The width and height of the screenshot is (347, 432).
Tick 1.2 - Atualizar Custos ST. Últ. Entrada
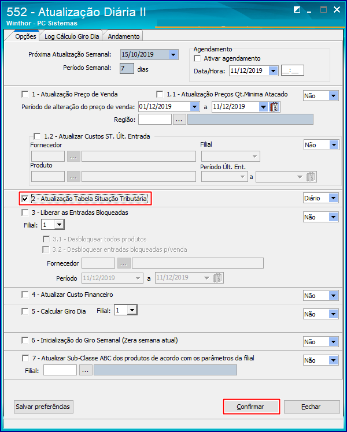point(37,136)
